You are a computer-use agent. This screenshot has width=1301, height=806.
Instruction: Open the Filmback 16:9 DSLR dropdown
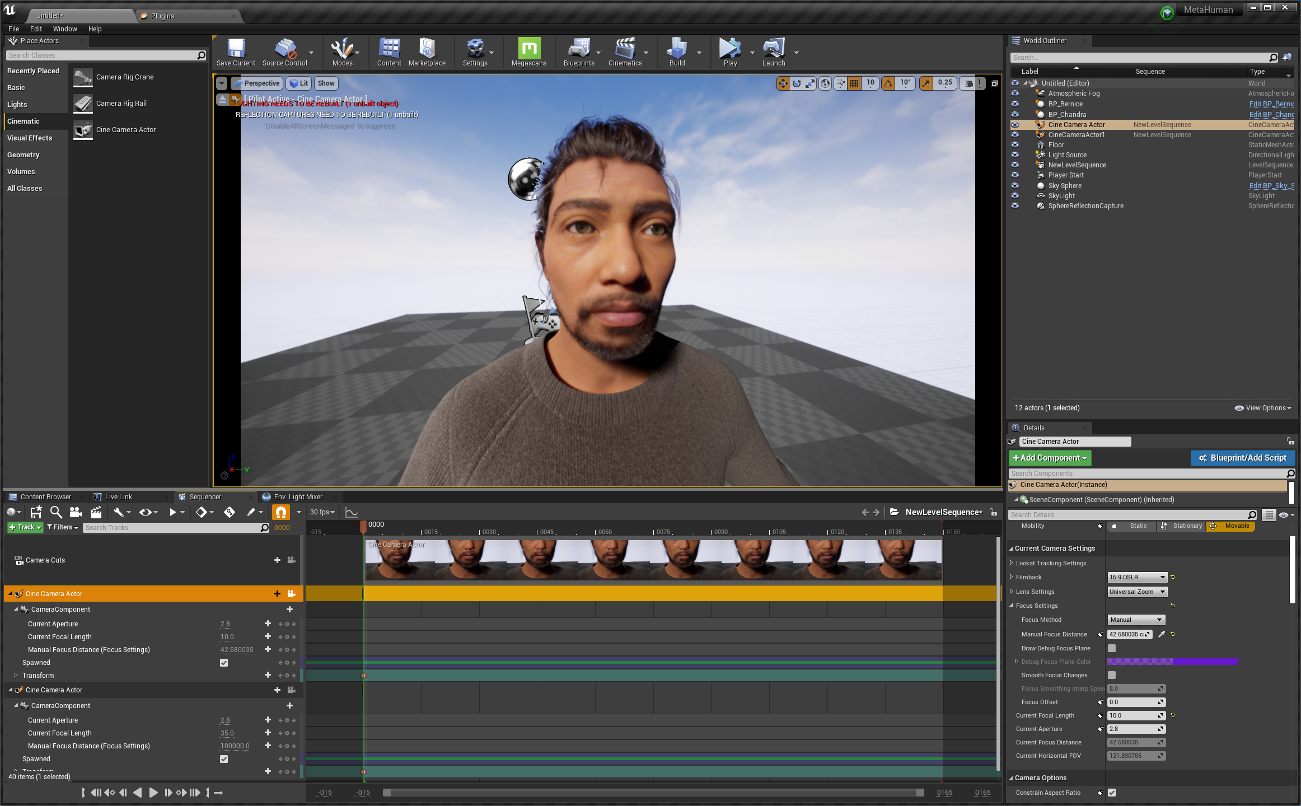point(1136,577)
